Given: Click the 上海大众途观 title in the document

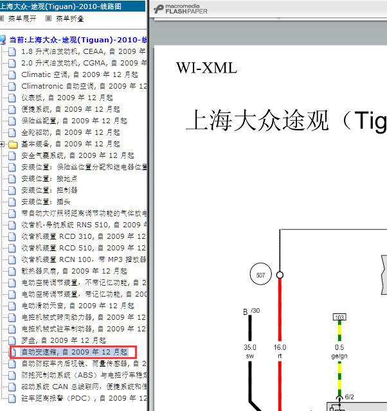Looking at the screenshot, I should [257, 120].
